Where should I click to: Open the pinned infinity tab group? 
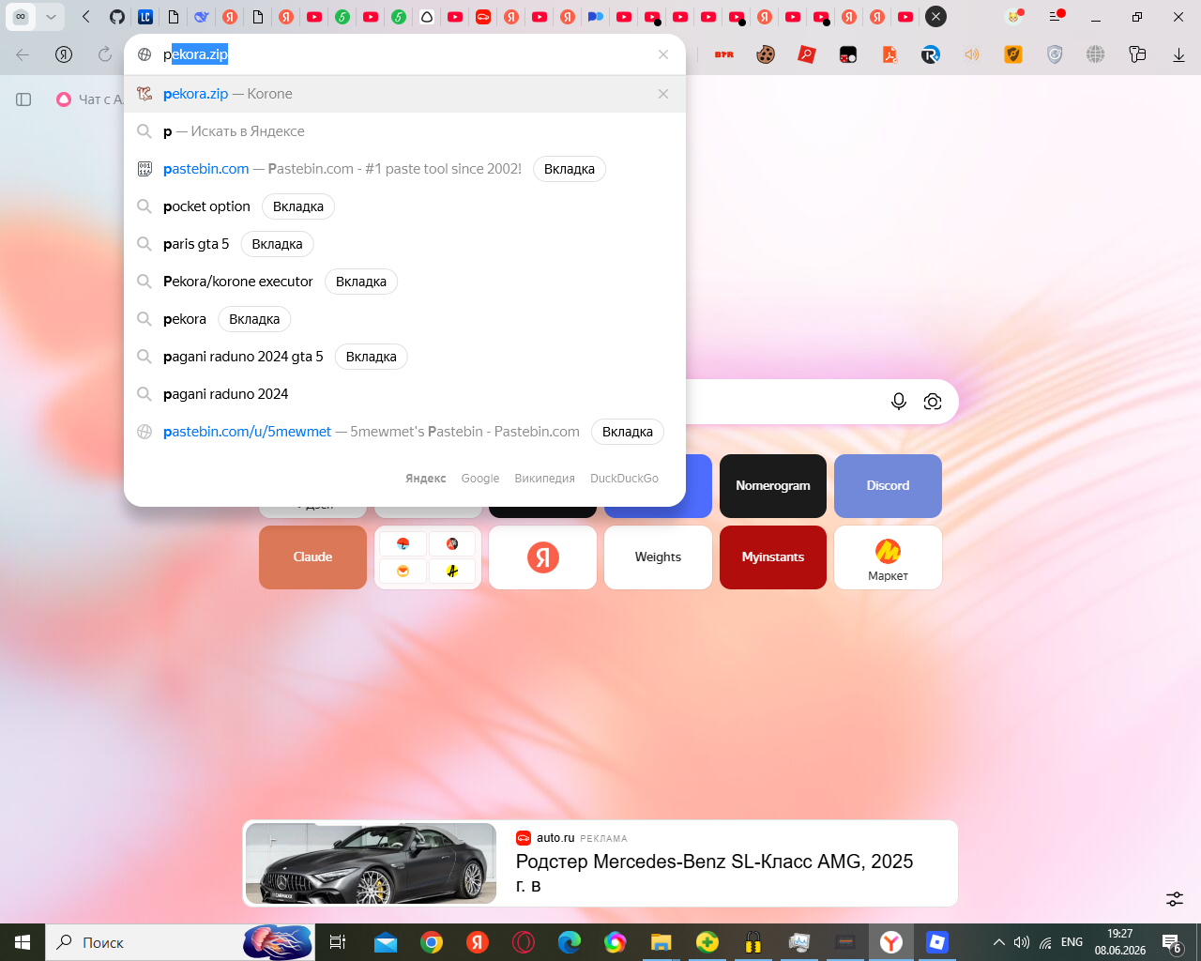(x=21, y=17)
